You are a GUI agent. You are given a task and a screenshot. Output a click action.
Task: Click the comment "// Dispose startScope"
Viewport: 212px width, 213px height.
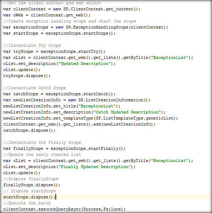point(30,191)
